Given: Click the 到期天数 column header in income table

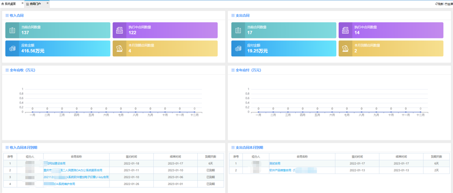Looking at the screenshot, I should point(210,156).
